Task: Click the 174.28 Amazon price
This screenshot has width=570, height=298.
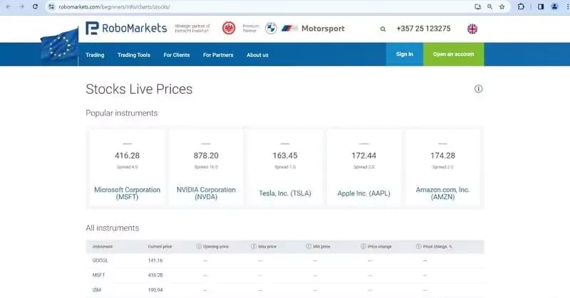Action: [442, 156]
